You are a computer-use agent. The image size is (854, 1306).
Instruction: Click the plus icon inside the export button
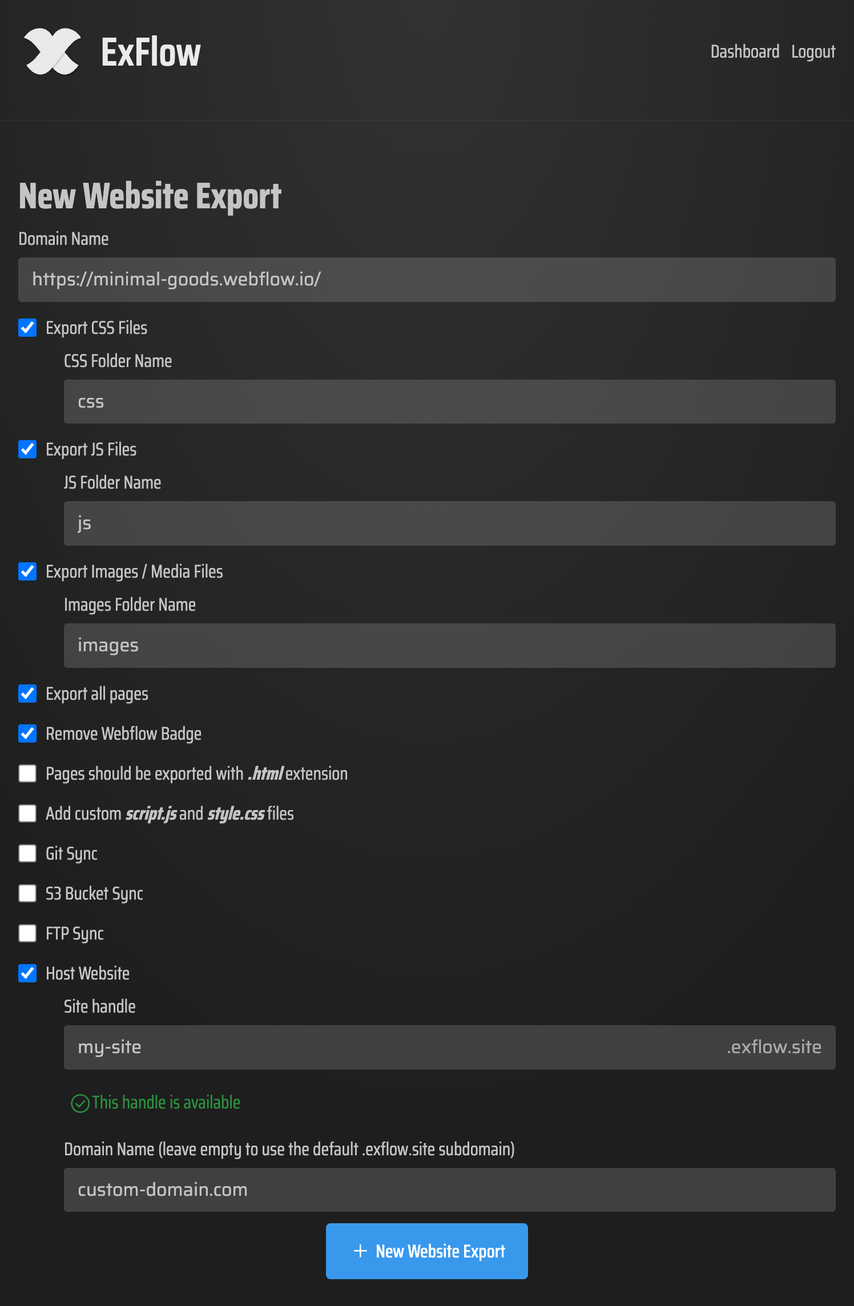coord(360,1251)
